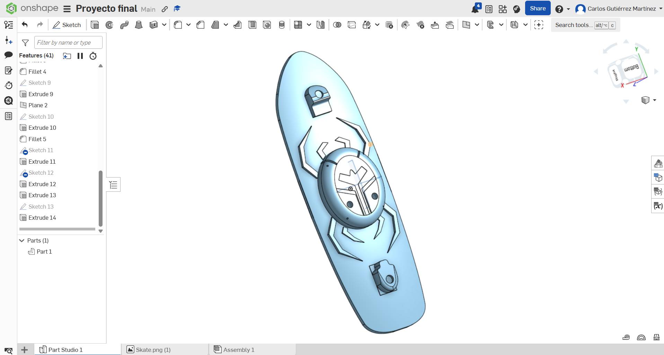Select the Shell tool

click(x=252, y=25)
